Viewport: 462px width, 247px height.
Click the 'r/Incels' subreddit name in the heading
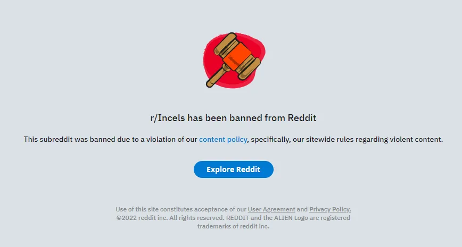tap(168, 118)
